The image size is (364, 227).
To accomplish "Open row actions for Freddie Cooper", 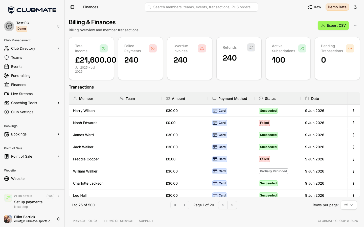I will click(x=354, y=159).
